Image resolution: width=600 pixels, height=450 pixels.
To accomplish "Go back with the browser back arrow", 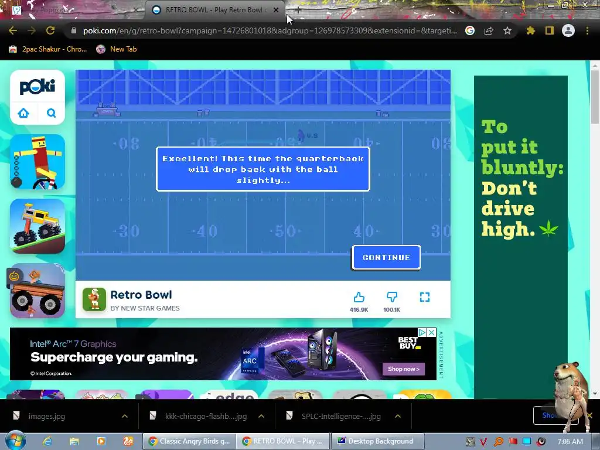I will (13, 30).
